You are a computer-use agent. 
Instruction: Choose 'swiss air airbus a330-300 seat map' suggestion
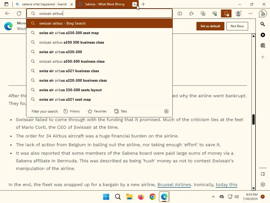coord(99,33)
